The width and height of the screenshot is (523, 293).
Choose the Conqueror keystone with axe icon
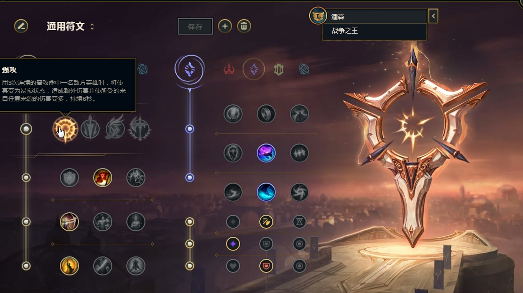pos(140,128)
